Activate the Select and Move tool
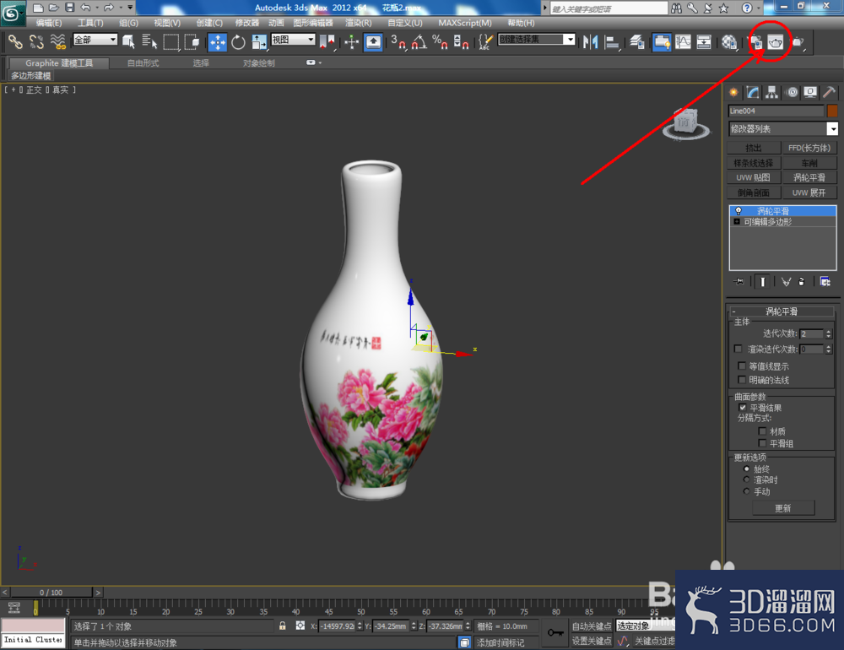Screen dimensions: 844x650 (217, 42)
